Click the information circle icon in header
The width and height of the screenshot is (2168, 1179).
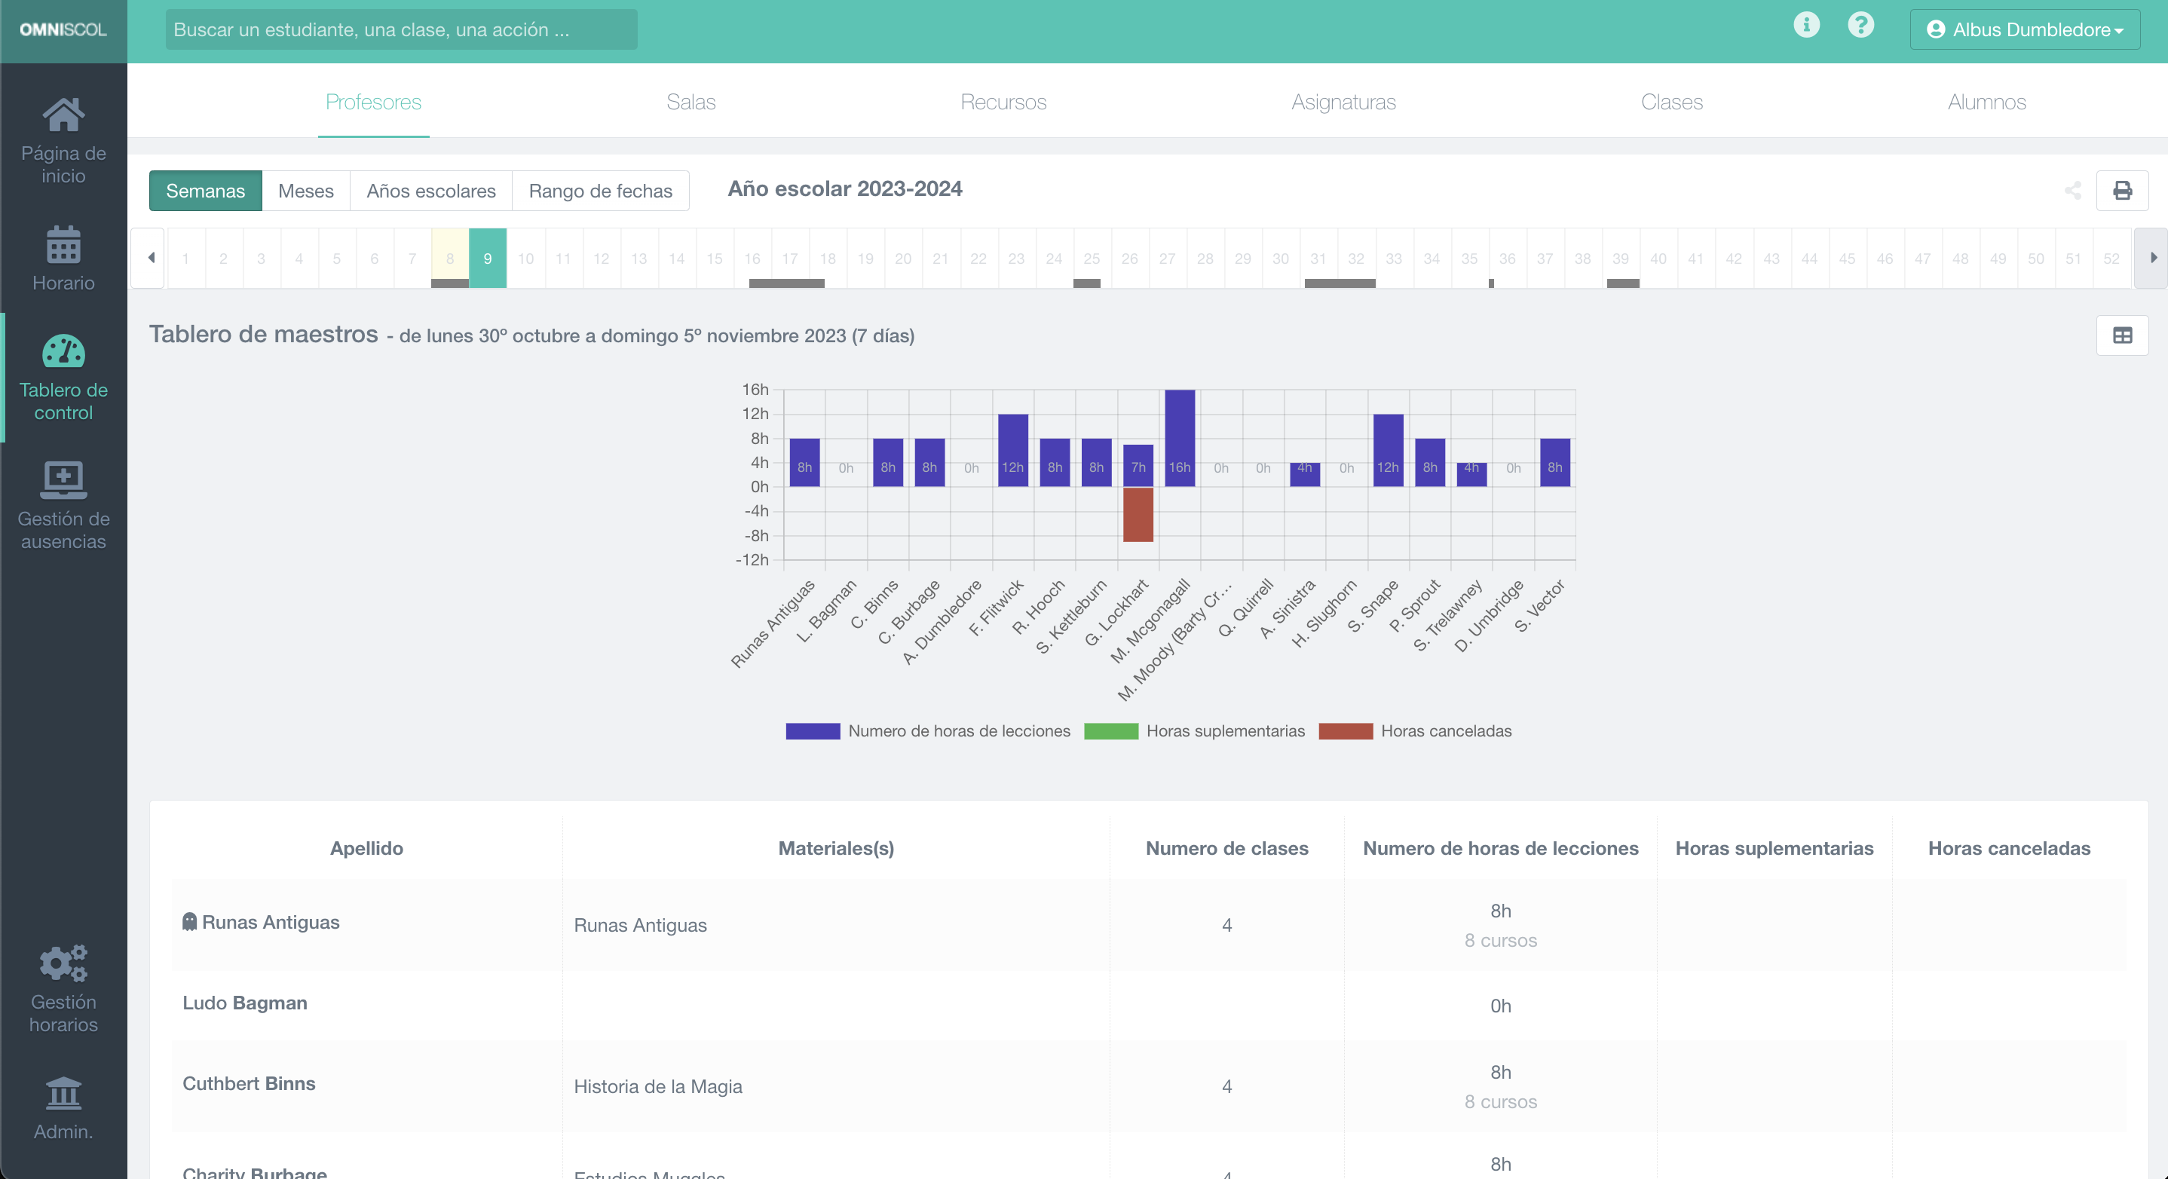[1806, 26]
